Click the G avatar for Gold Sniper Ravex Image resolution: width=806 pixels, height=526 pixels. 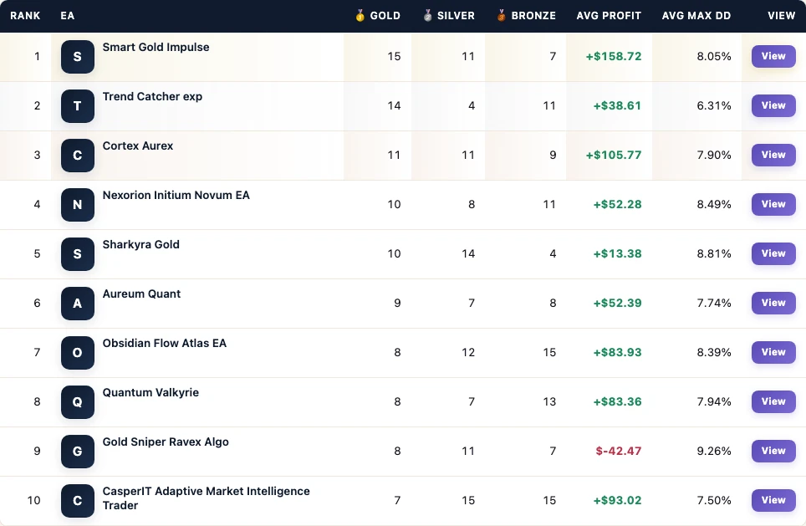coord(78,452)
